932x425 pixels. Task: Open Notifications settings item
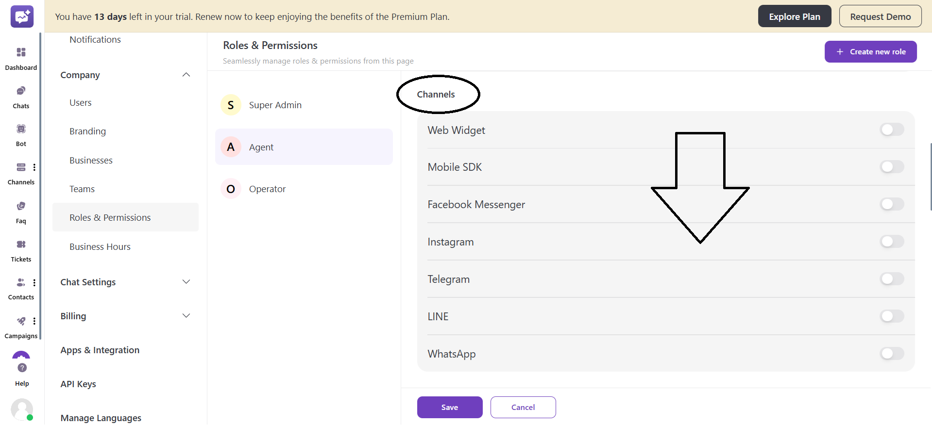coord(95,39)
